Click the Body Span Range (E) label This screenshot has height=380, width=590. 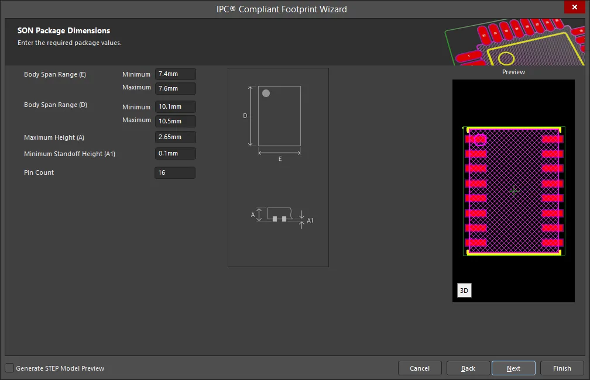coord(55,74)
